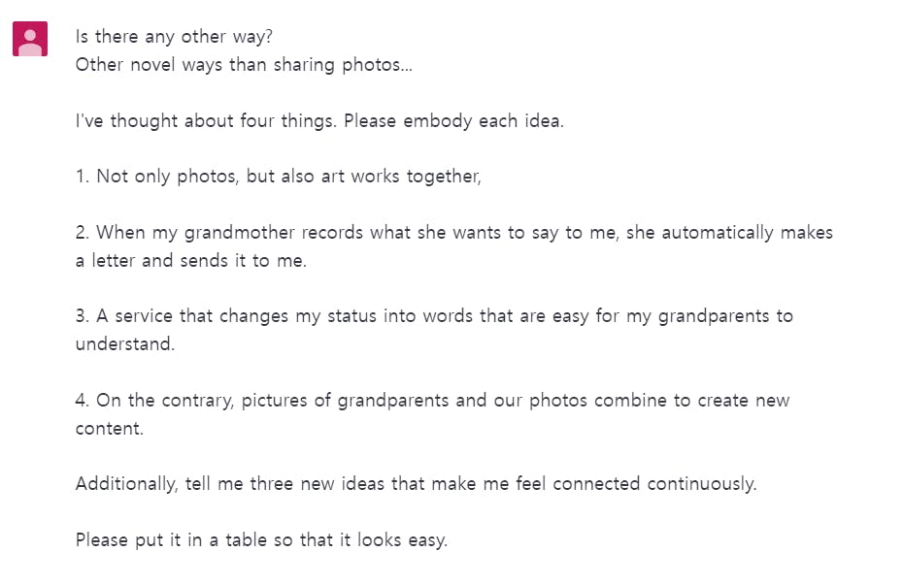Screen dimensions: 903x585
Task: Click the line starting with "Additionally, tell me"
Action: [416, 483]
